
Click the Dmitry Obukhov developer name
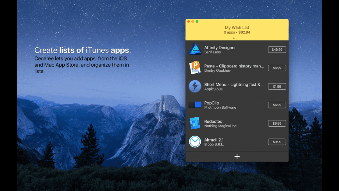[x=217, y=71]
